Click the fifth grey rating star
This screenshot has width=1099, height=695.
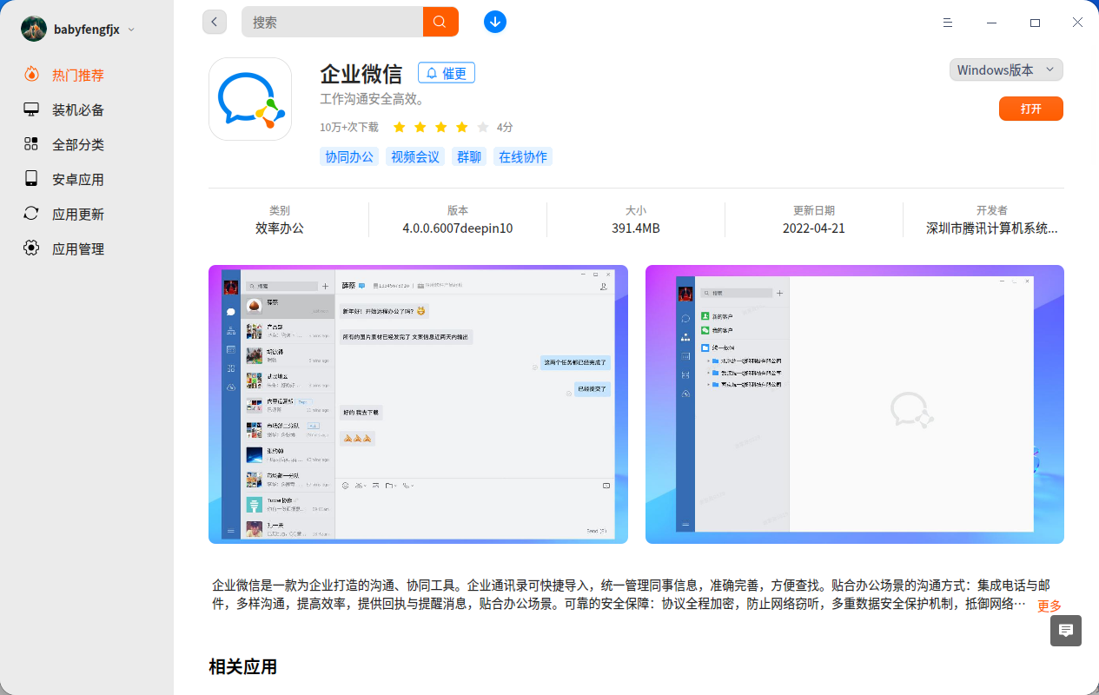point(483,128)
